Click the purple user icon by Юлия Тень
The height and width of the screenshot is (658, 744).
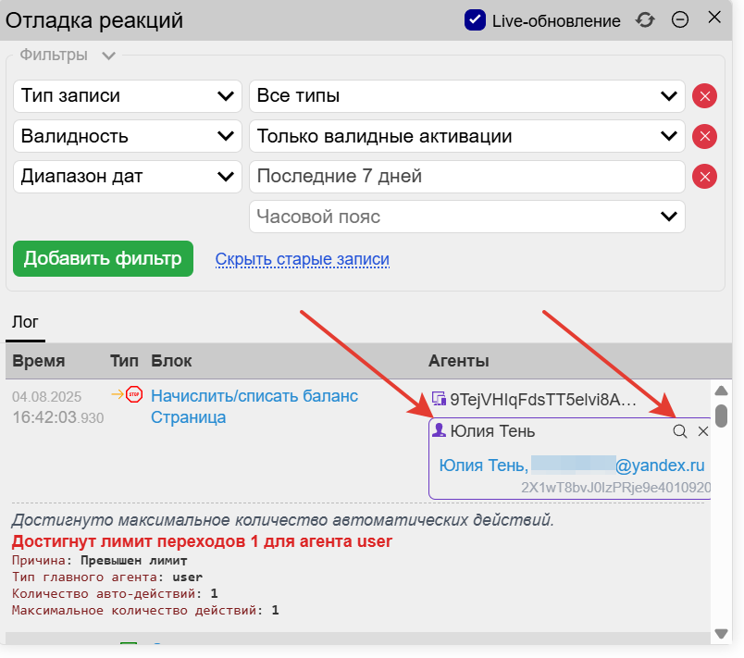click(439, 430)
